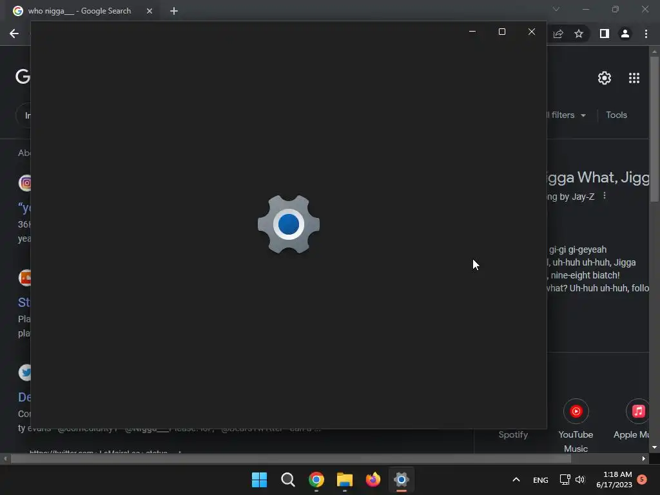Bookmark this page with the star icon
Image resolution: width=660 pixels, height=495 pixels.
coord(579,34)
